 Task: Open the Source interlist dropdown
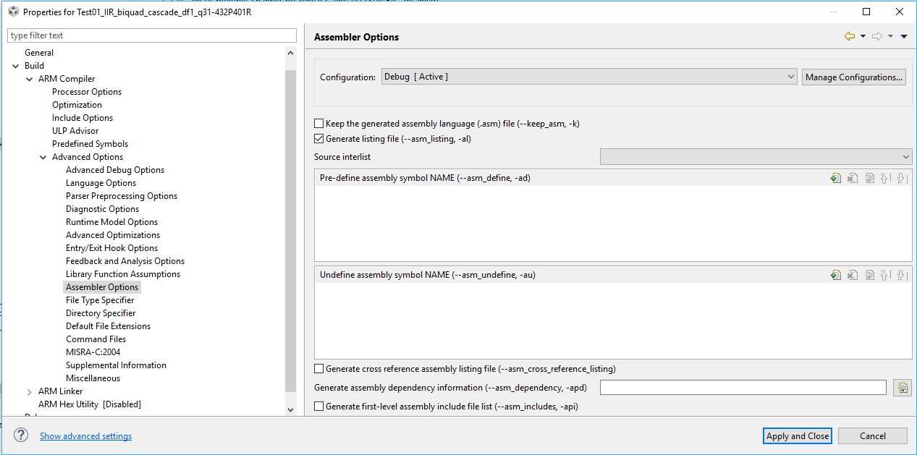tap(756, 157)
